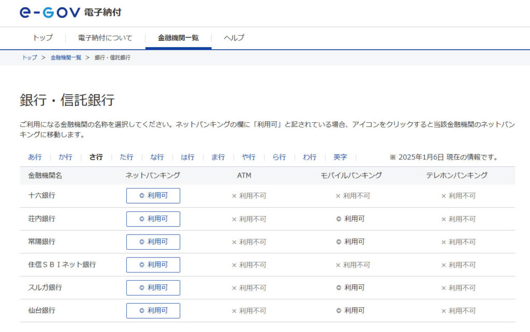This screenshot has height=332, width=530.
Task: Click the ATM column header
Action: point(244,176)
